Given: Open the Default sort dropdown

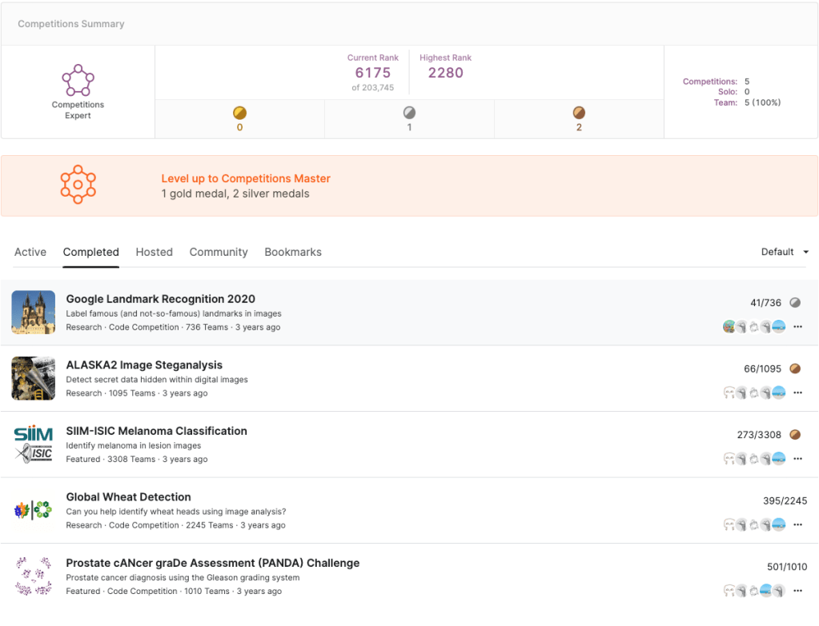Looking at the screenshot, I should [785, 252].
